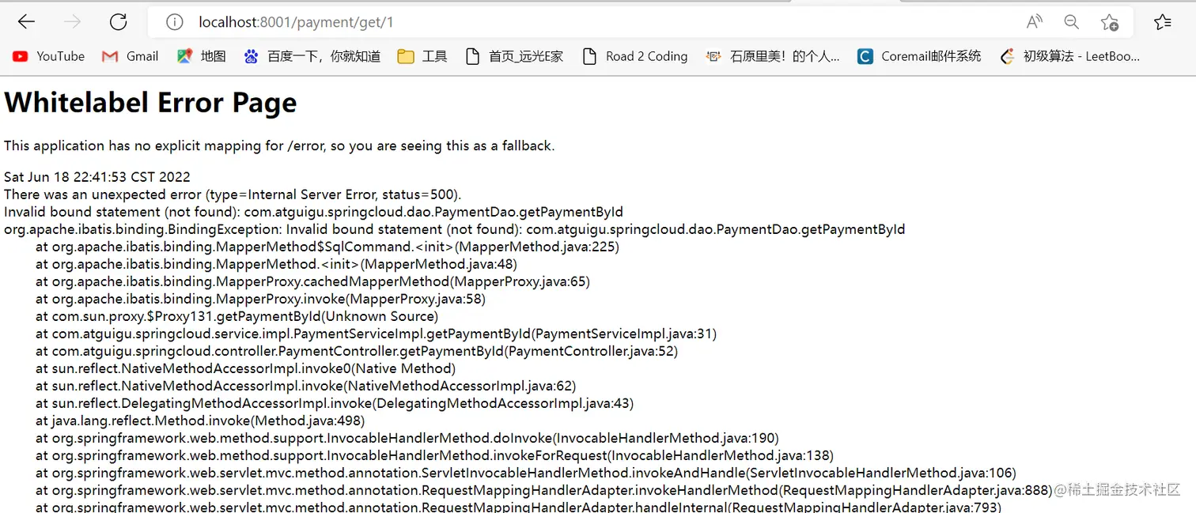Open the Coremail邮件系统 bookmark
The width and height of the screenshot is (1196, 513).
919,56
